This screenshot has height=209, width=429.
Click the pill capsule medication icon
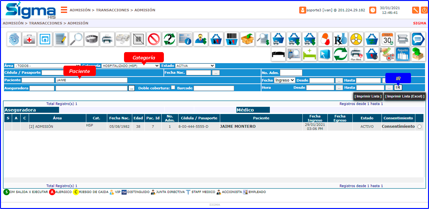(325, 39)
